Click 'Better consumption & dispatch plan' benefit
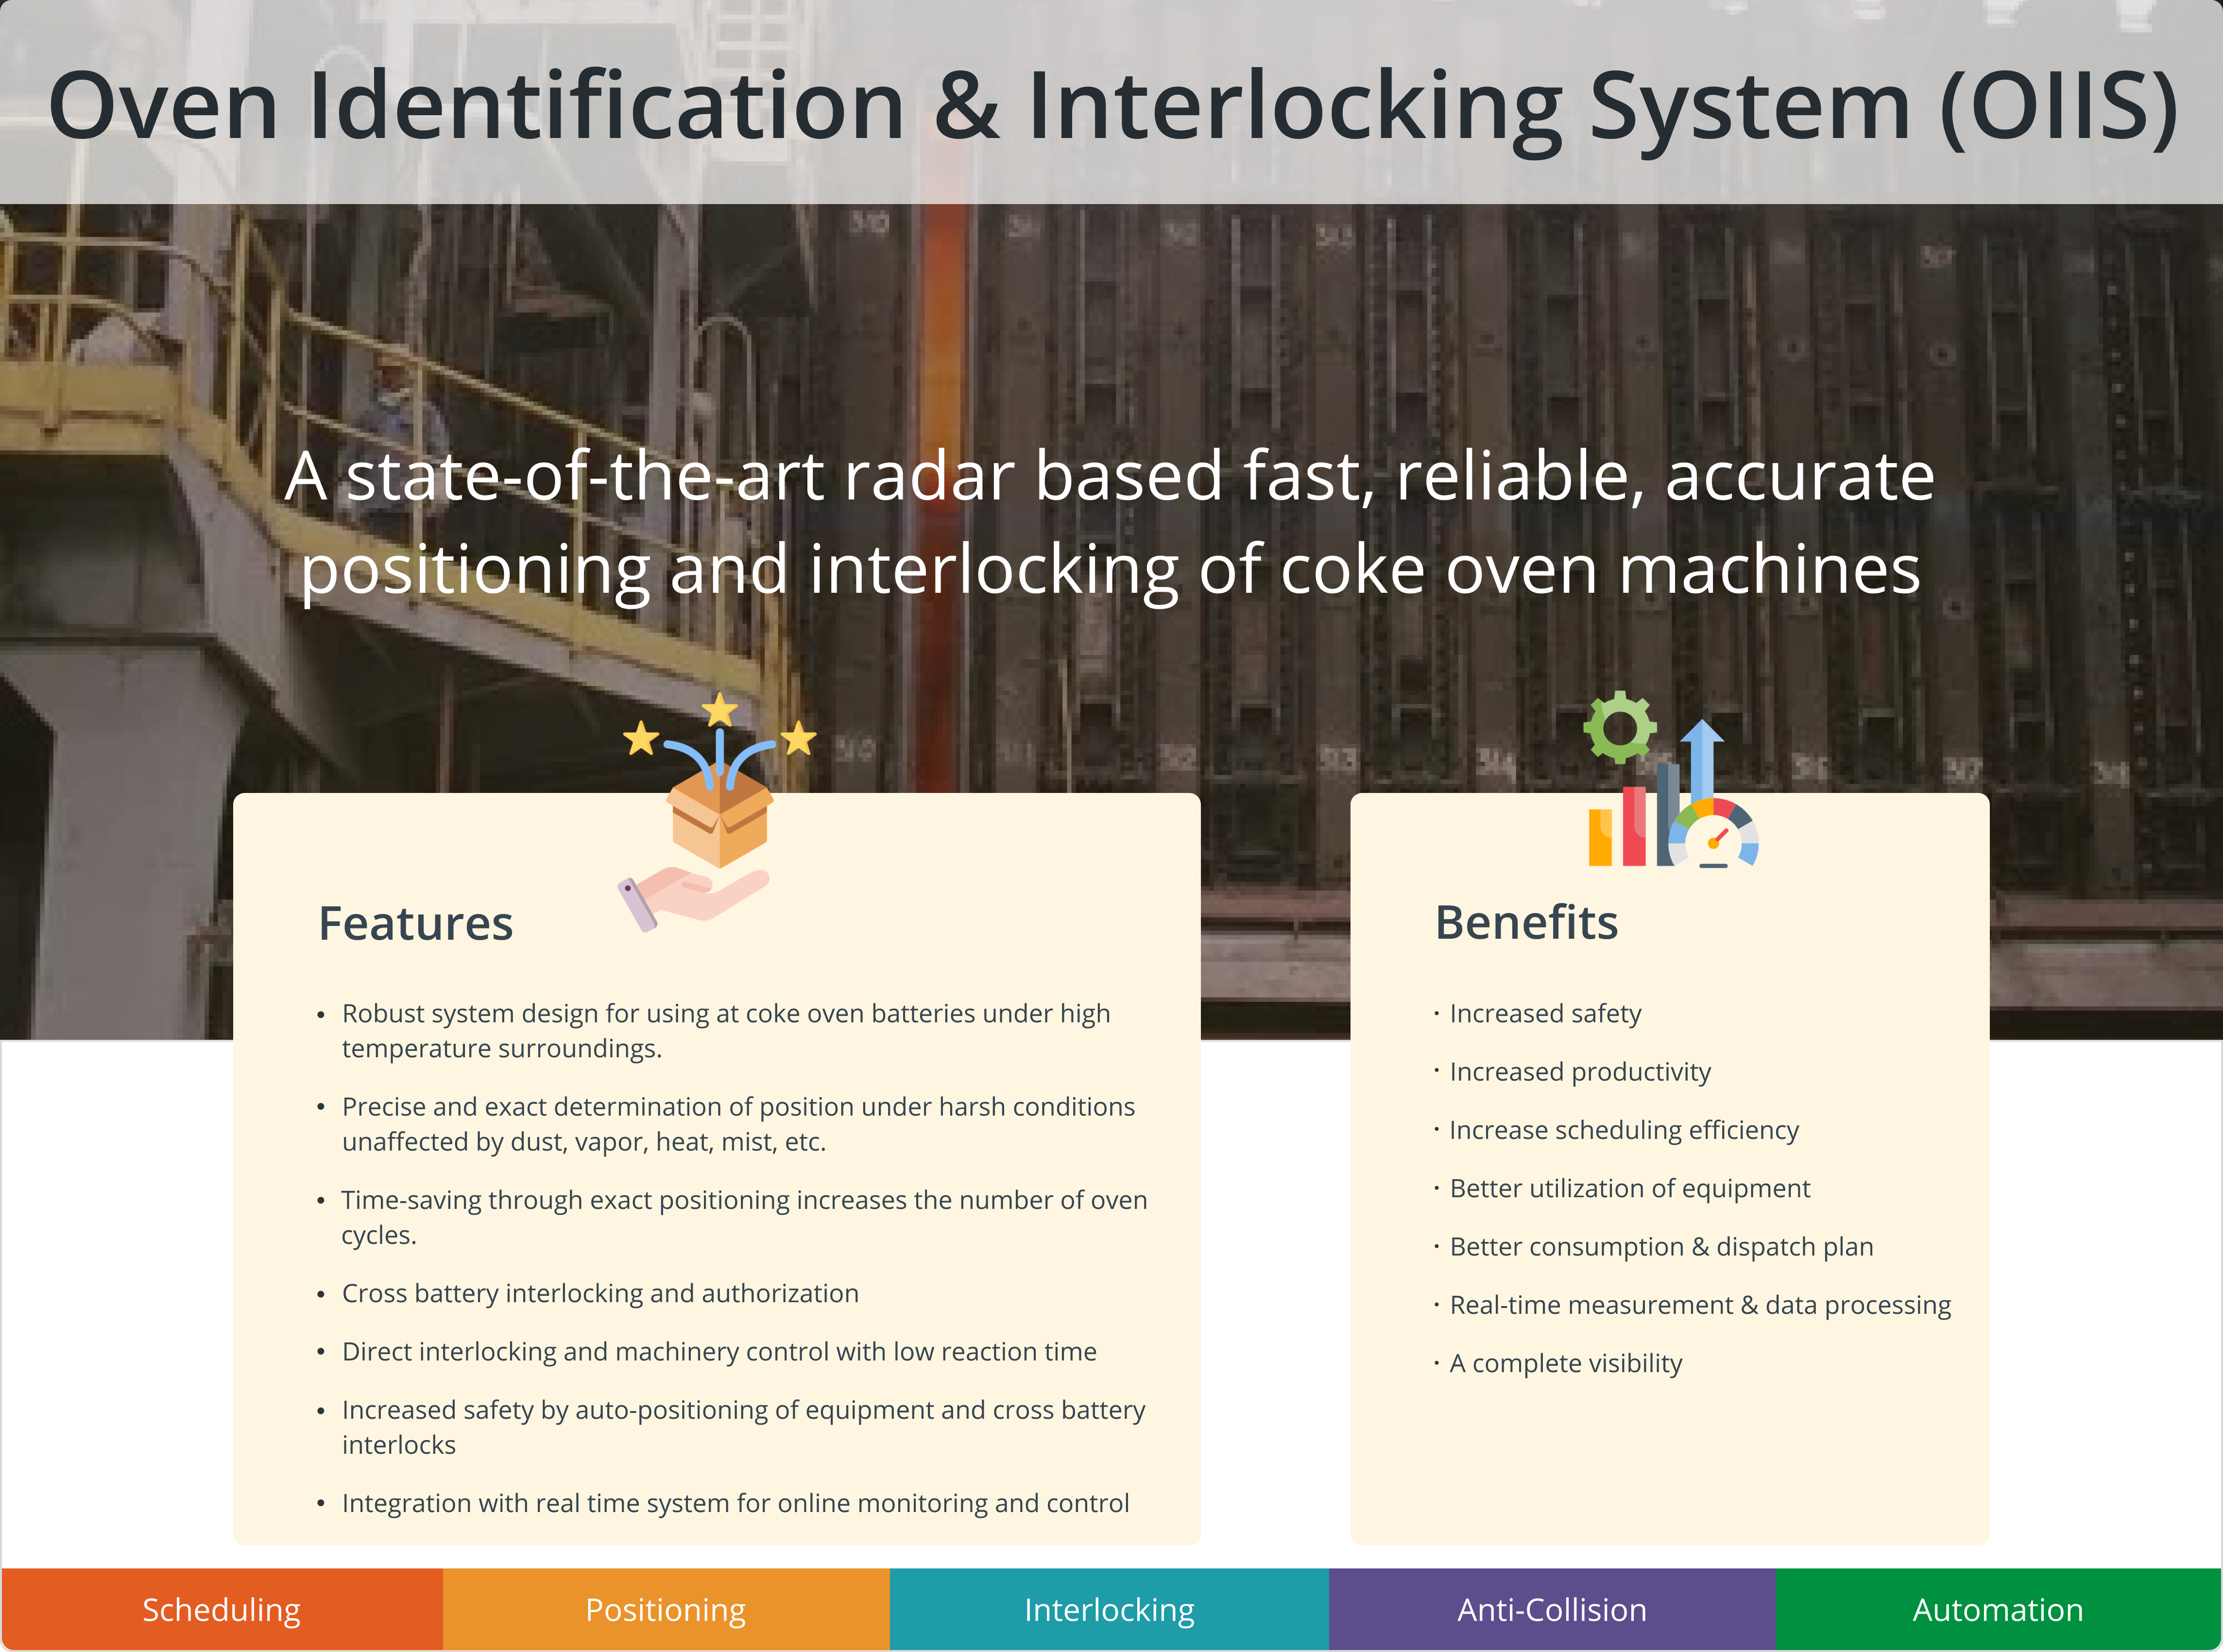Image resolution: width=2223 pixels, height=1652 pixels. click(x=1661, y=1246)
